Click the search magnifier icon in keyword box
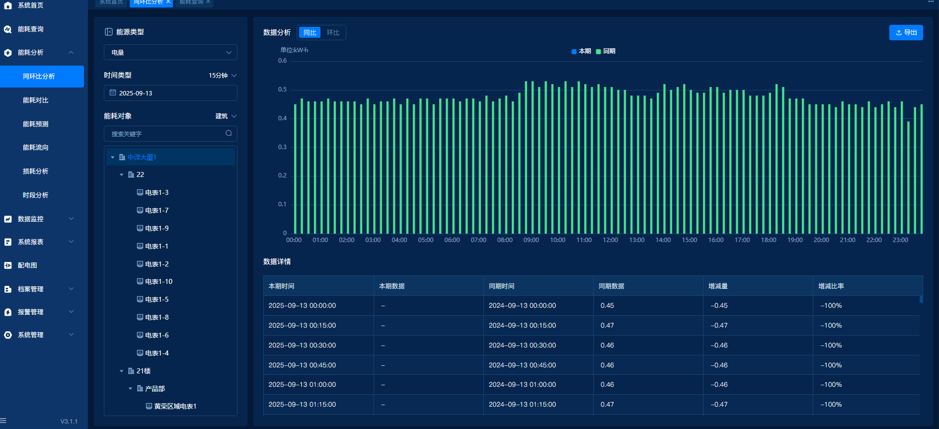The height and width of the screenshot is (429, 939). coord(229,133)
